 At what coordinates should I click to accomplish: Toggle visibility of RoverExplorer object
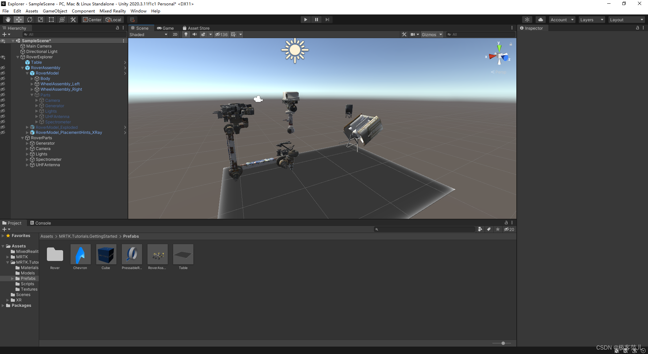point(3,57)
